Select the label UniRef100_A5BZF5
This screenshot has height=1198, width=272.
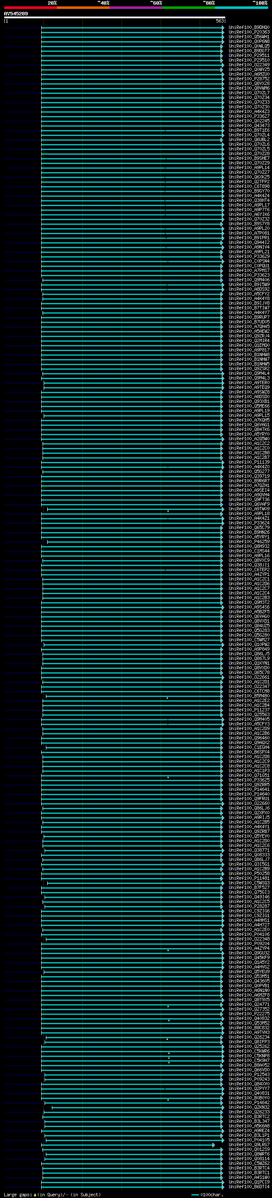[249, 612]
